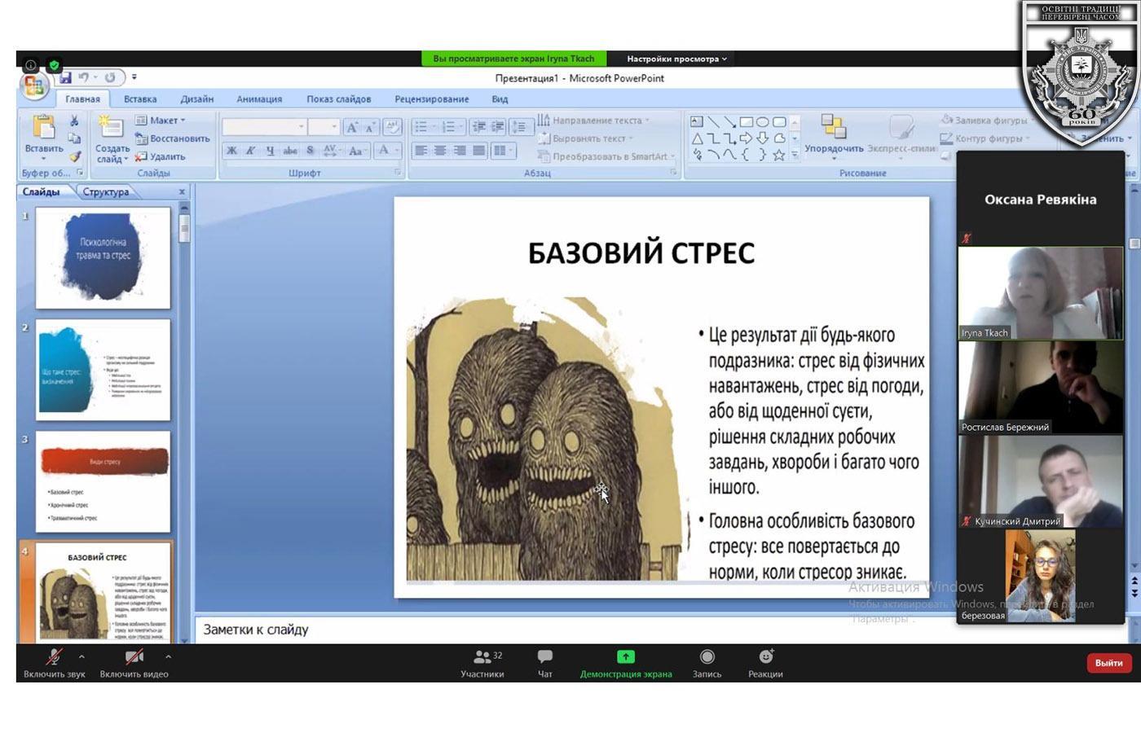The image size is (1141, 733).
Task: Open the font color A button
Action: click(384, 151)
